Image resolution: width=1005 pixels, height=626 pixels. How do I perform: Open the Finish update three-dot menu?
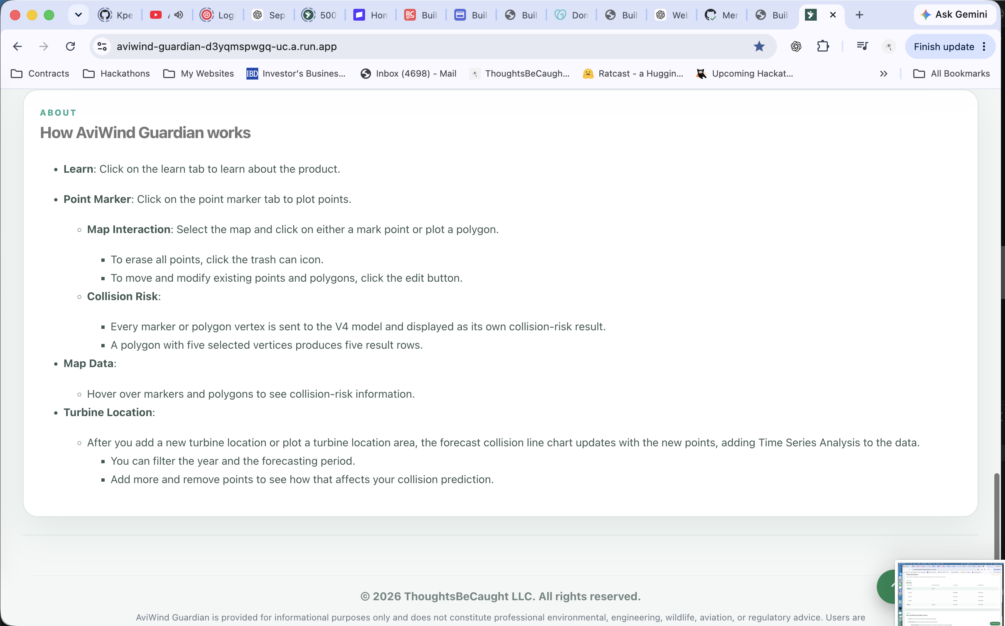click(984, 46)
